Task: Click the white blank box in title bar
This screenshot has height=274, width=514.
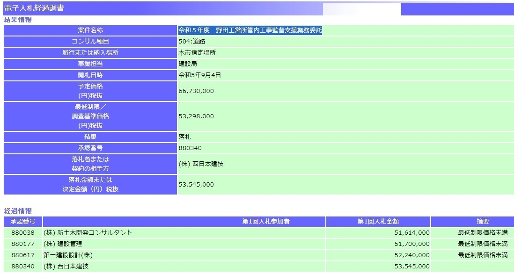Action: [361, 9]
